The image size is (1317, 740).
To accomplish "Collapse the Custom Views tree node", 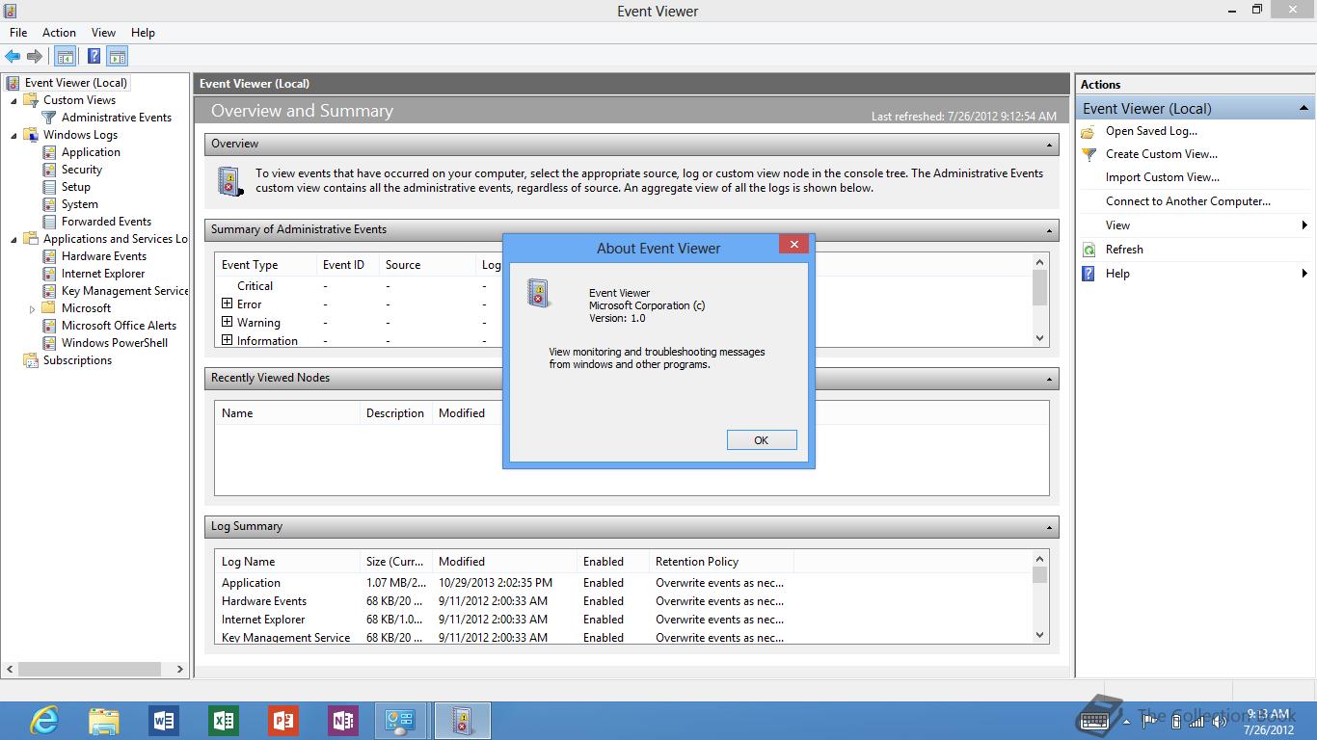I will (13, 101).
